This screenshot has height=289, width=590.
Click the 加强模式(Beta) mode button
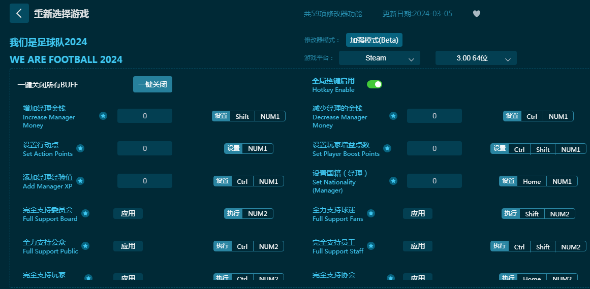(x=374, y=40)
